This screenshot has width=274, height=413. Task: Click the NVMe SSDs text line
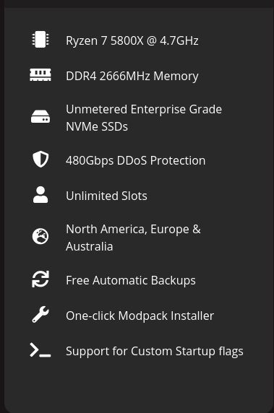pos(97,126)
